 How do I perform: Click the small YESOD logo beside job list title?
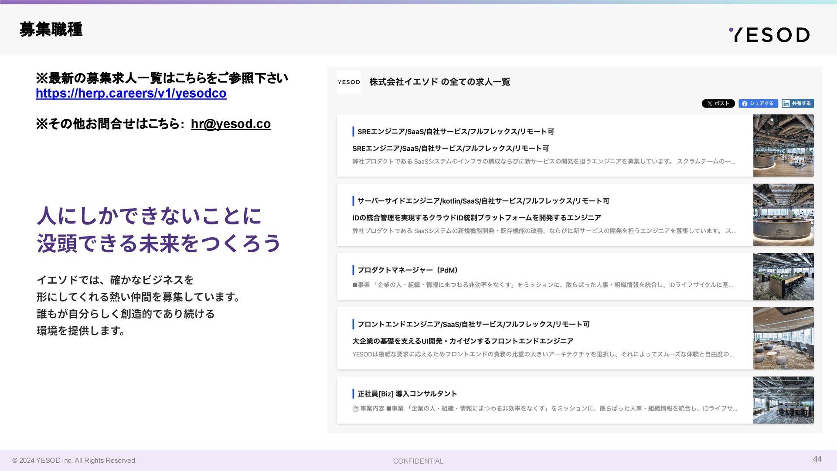click(348, 82)
